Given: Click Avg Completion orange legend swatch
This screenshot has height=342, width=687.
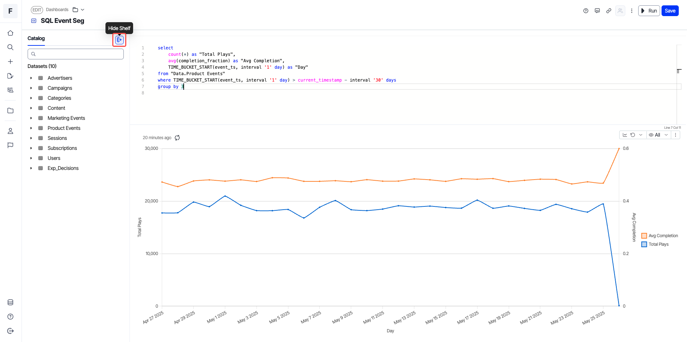Looking at the screenshot, I should (644, 236).
